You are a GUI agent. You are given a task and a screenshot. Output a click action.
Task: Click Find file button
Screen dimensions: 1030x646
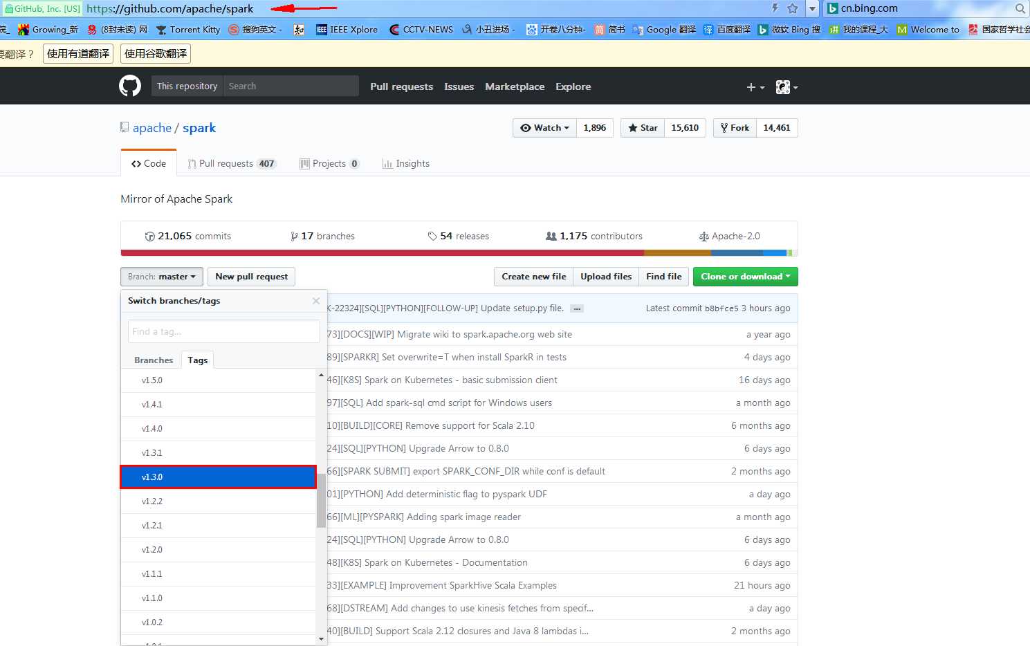(664, 277)
